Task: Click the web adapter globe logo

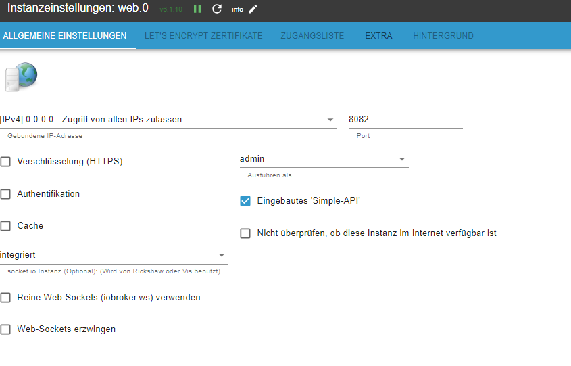Action: click(x=21, y=76)
